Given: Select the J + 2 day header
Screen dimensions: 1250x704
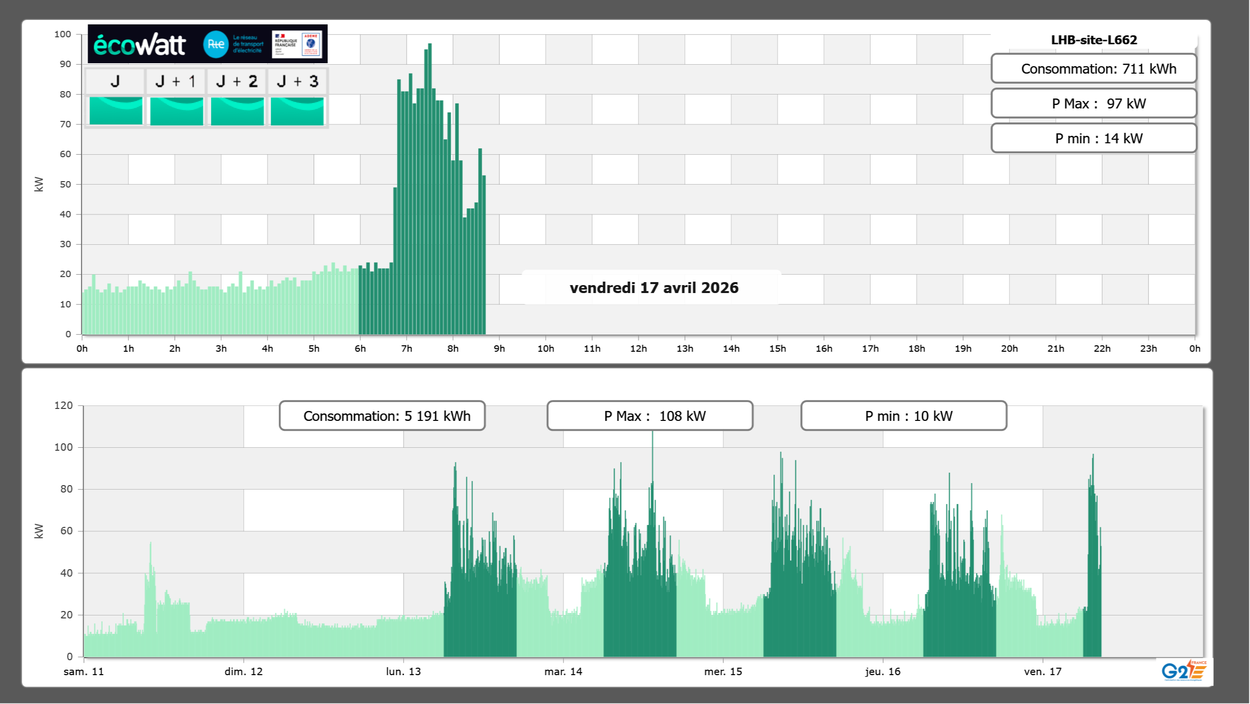Looking at the screenshot, I should pyautogui.click(x=237, y=82).
